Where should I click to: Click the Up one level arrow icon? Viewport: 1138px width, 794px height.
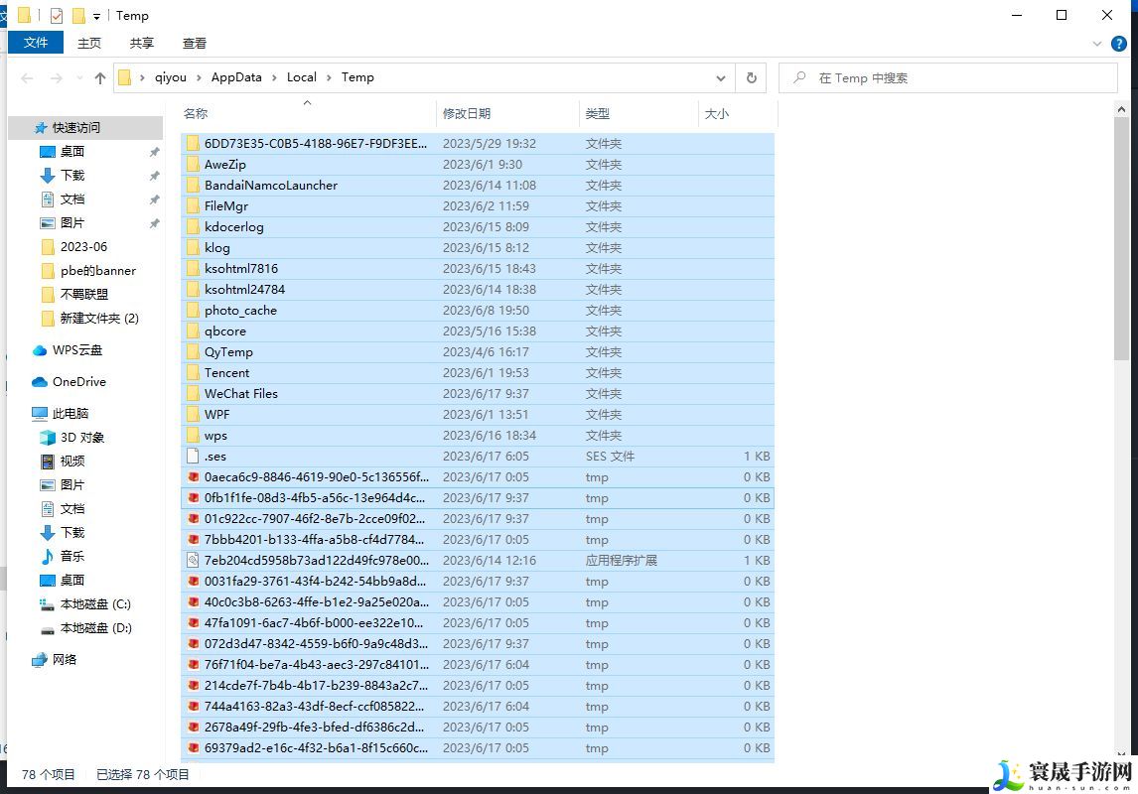click(x=99, y=77)
